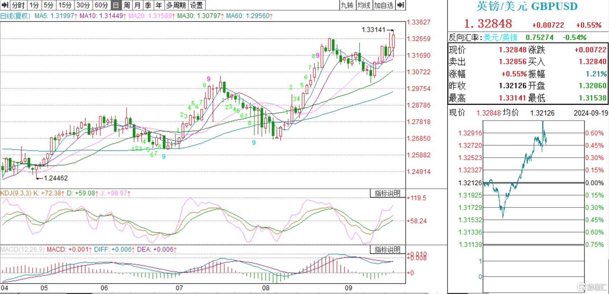
Task: Click the 英镑/美元 GBPUSD title
Action: click(x=527, y=6)
